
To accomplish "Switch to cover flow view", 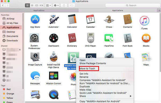I will click(41, 5).
